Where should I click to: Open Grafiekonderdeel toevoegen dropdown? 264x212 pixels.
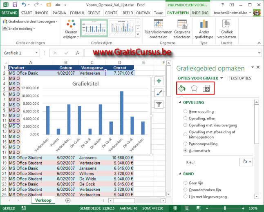pyautogui.click(x=30, y=21)
